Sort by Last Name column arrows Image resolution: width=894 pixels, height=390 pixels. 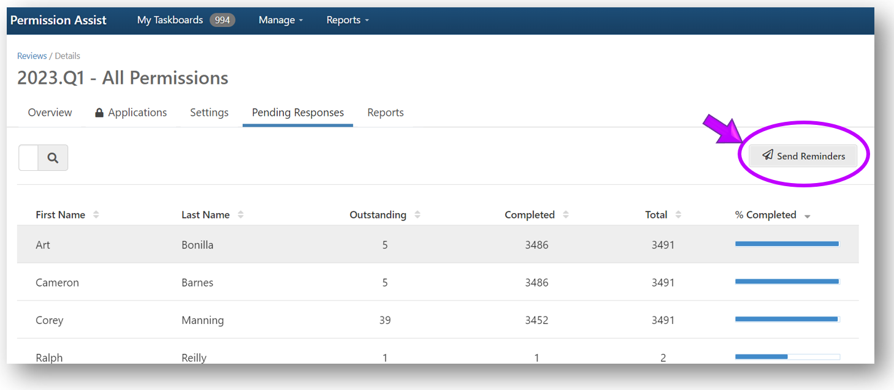241,215
